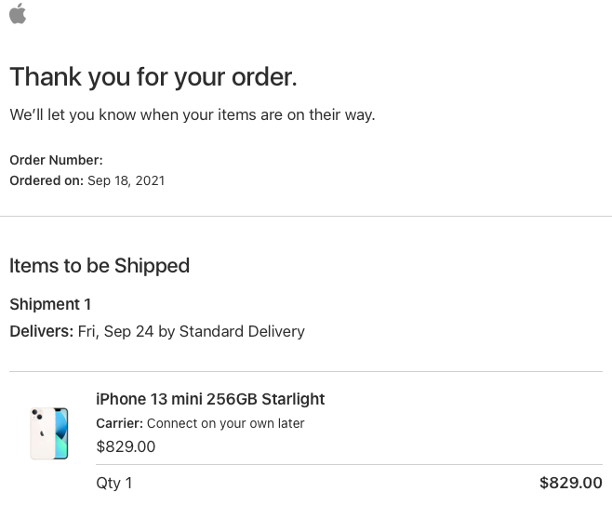The width and height of the screenshot is (612, 505).
Task: Click the Fri, Sep 24 delivery date
Action: pos(115,331)
